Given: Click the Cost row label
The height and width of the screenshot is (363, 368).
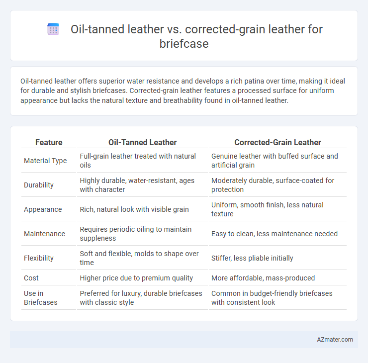Looking at the screenshot, I should (x=31, y=278).
